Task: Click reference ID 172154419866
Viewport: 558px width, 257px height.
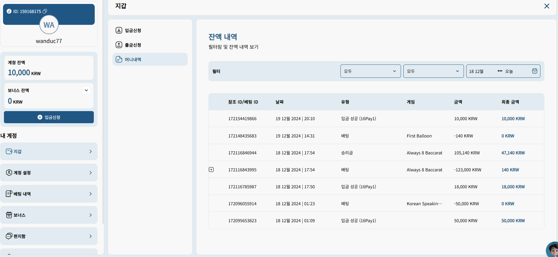Action: [x=242, y=119]
